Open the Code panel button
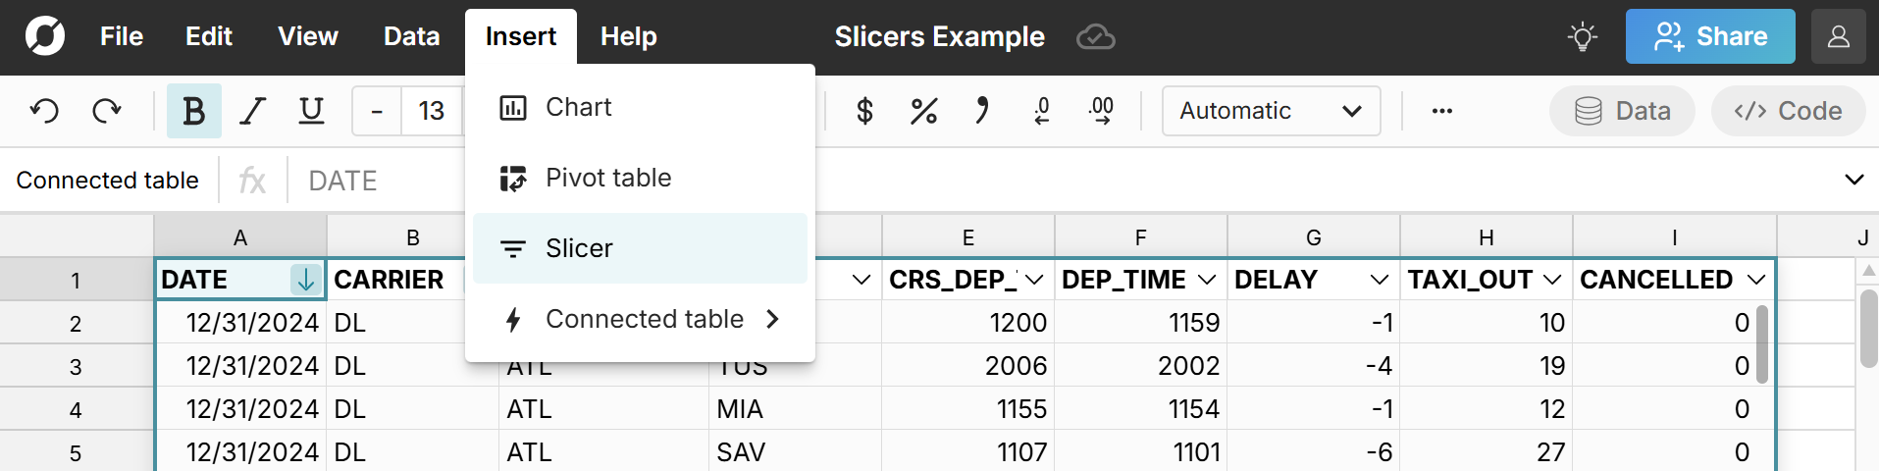Viewport: 1879px width, 471px height. click(1788, 111)
